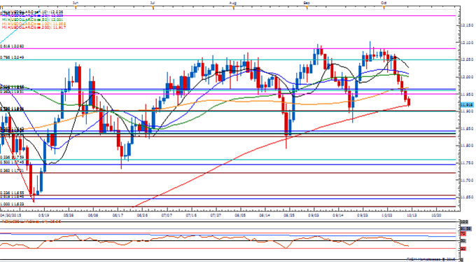The image size is (476, 262).
Task: Click the blue 81.56 indicator value tag
Action: point(466,228)
